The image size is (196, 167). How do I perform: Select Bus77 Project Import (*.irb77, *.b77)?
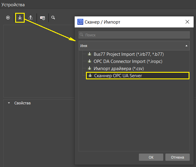128,54
